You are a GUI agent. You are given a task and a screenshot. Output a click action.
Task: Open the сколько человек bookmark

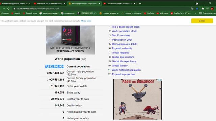point(109,13)
